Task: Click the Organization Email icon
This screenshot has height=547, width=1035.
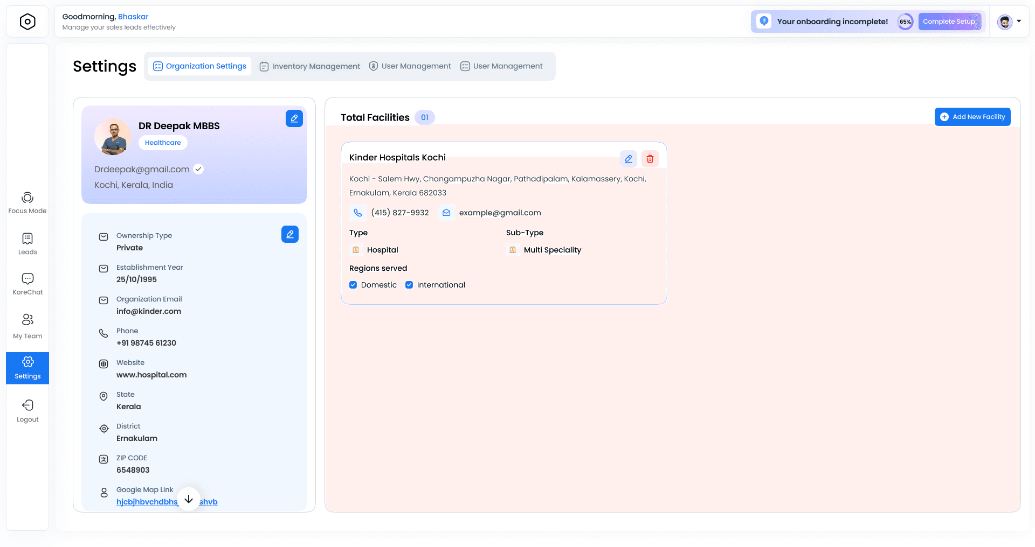Action: click(103, 300)
